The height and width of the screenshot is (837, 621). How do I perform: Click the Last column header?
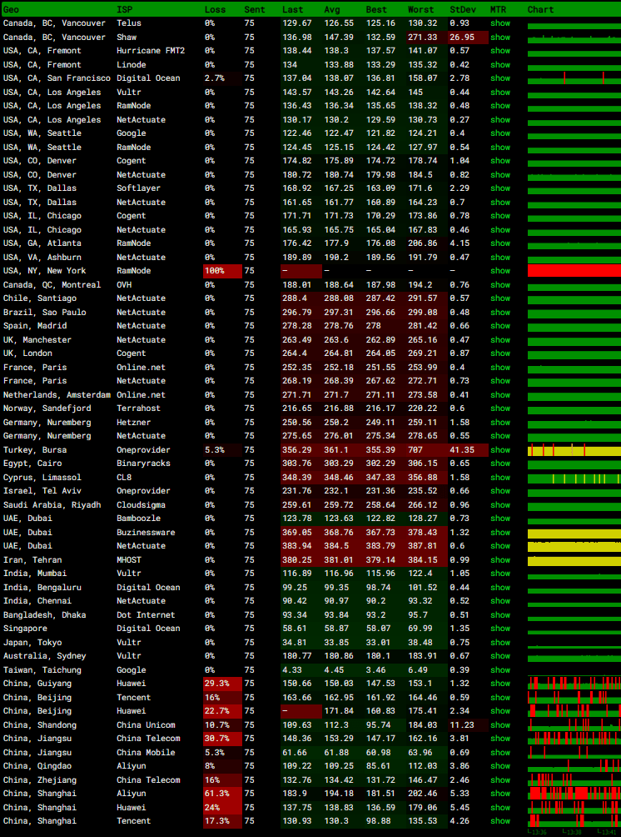point(293,10)
